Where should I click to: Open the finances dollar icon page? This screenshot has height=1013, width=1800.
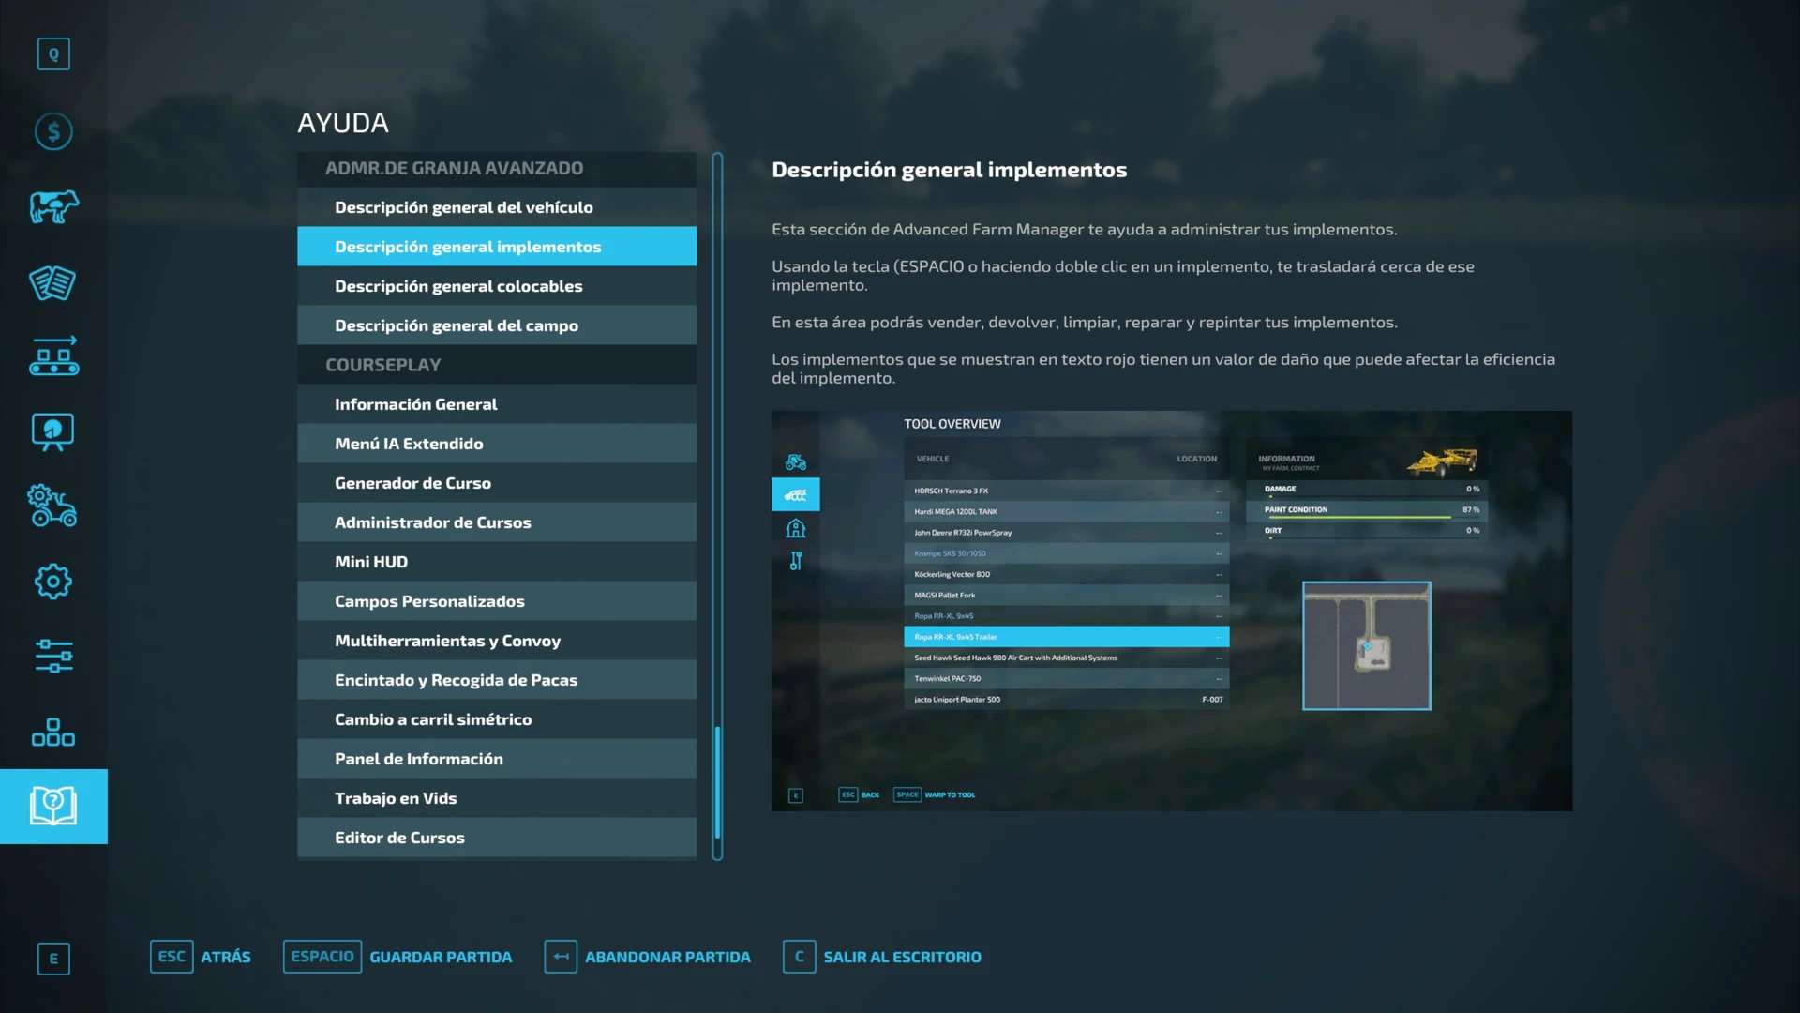pos(53,131)
